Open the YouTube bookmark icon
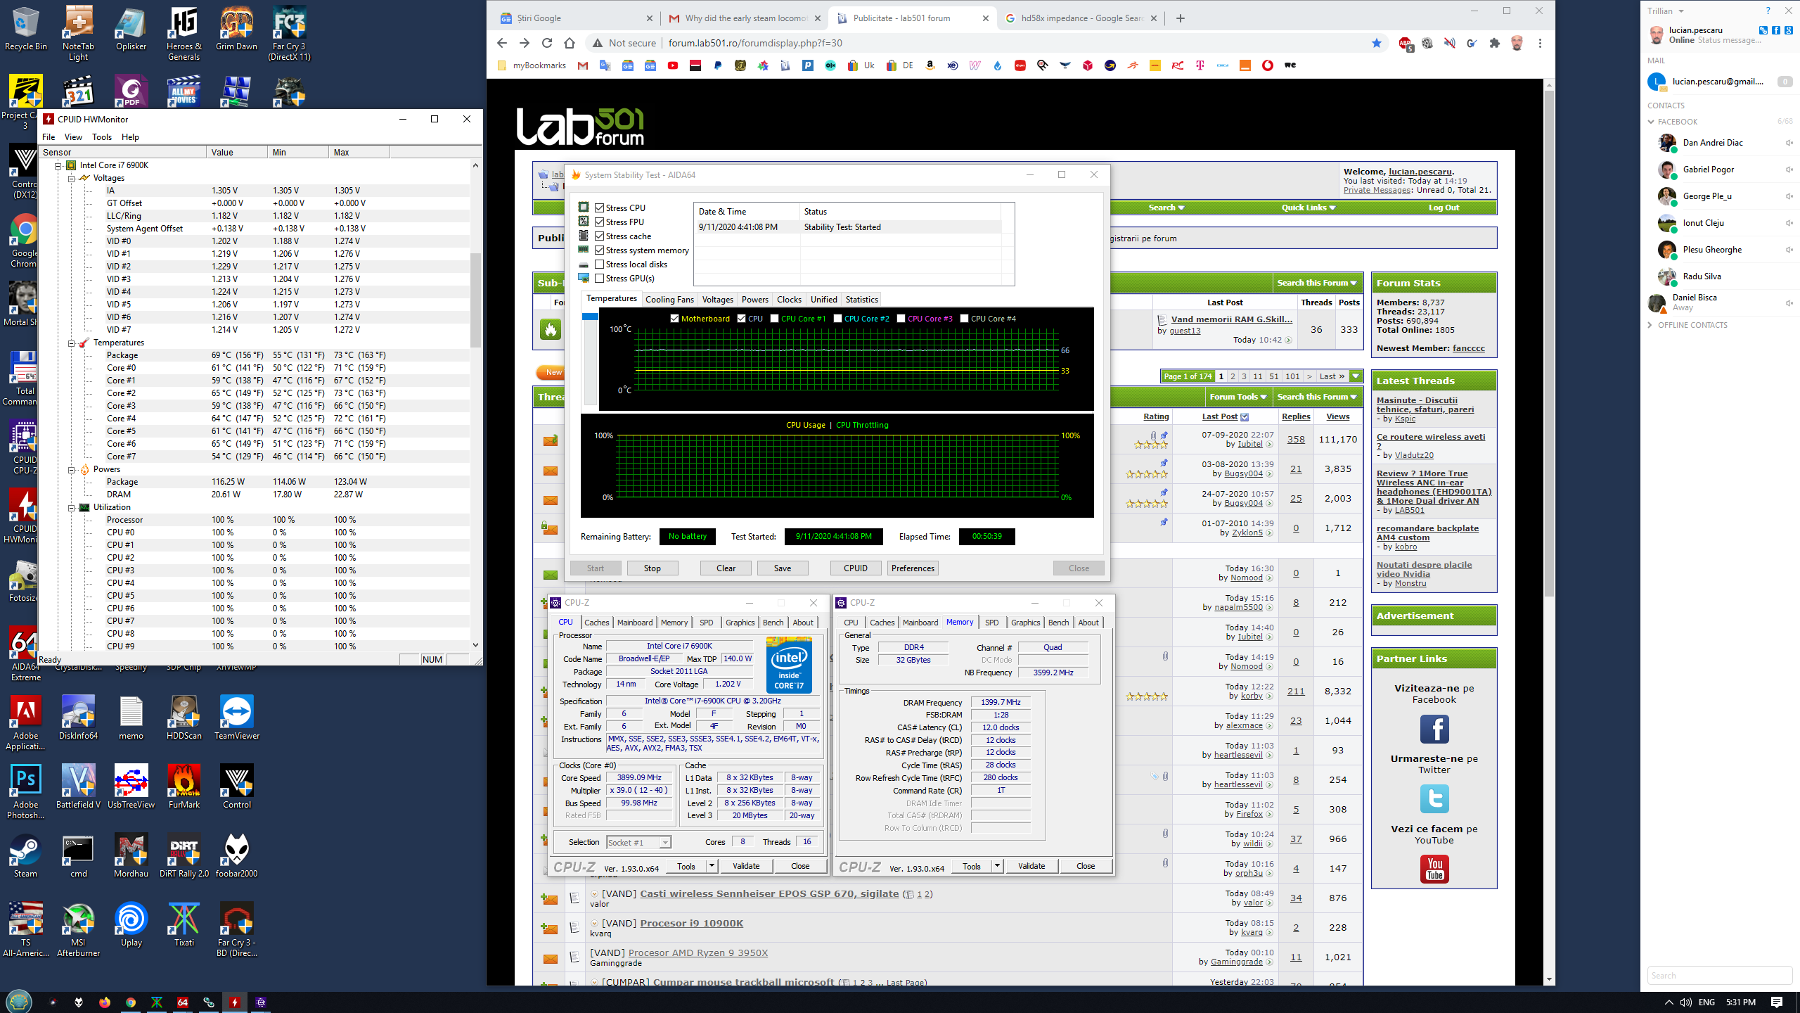This screenshot has width=1800, height=1013. coord(673,65)
